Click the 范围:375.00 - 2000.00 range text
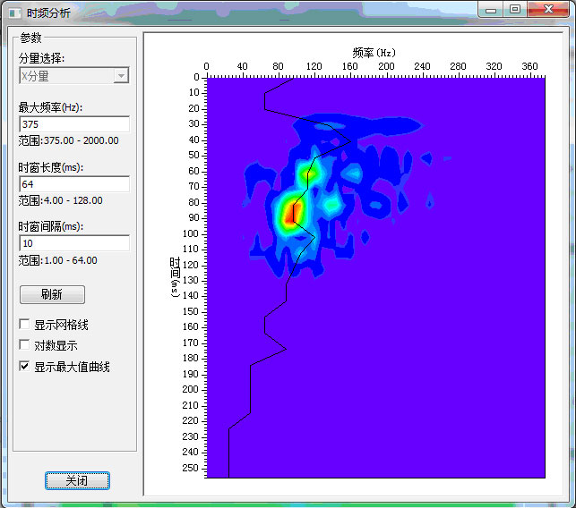 click(68, 140)
